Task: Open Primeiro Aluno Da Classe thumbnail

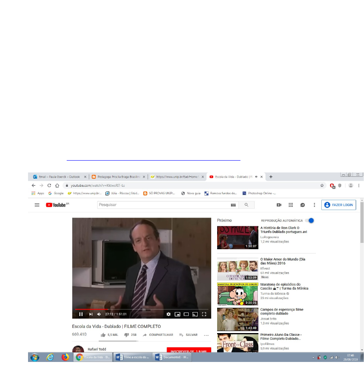Action: [x=238, y=343]
